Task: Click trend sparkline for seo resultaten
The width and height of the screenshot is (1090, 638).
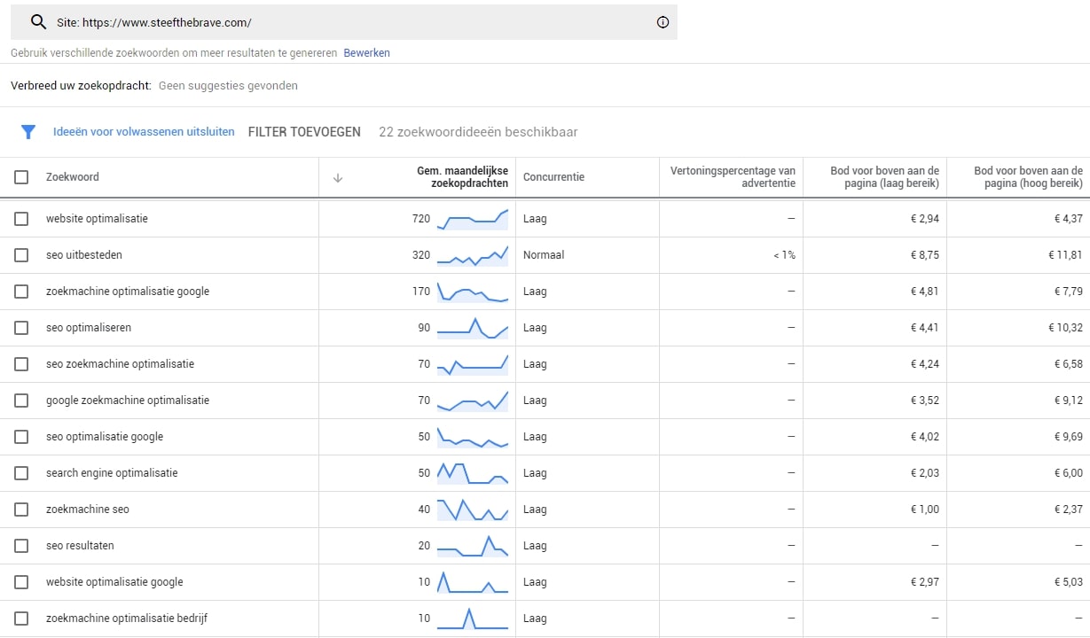Action: (473, 546)
